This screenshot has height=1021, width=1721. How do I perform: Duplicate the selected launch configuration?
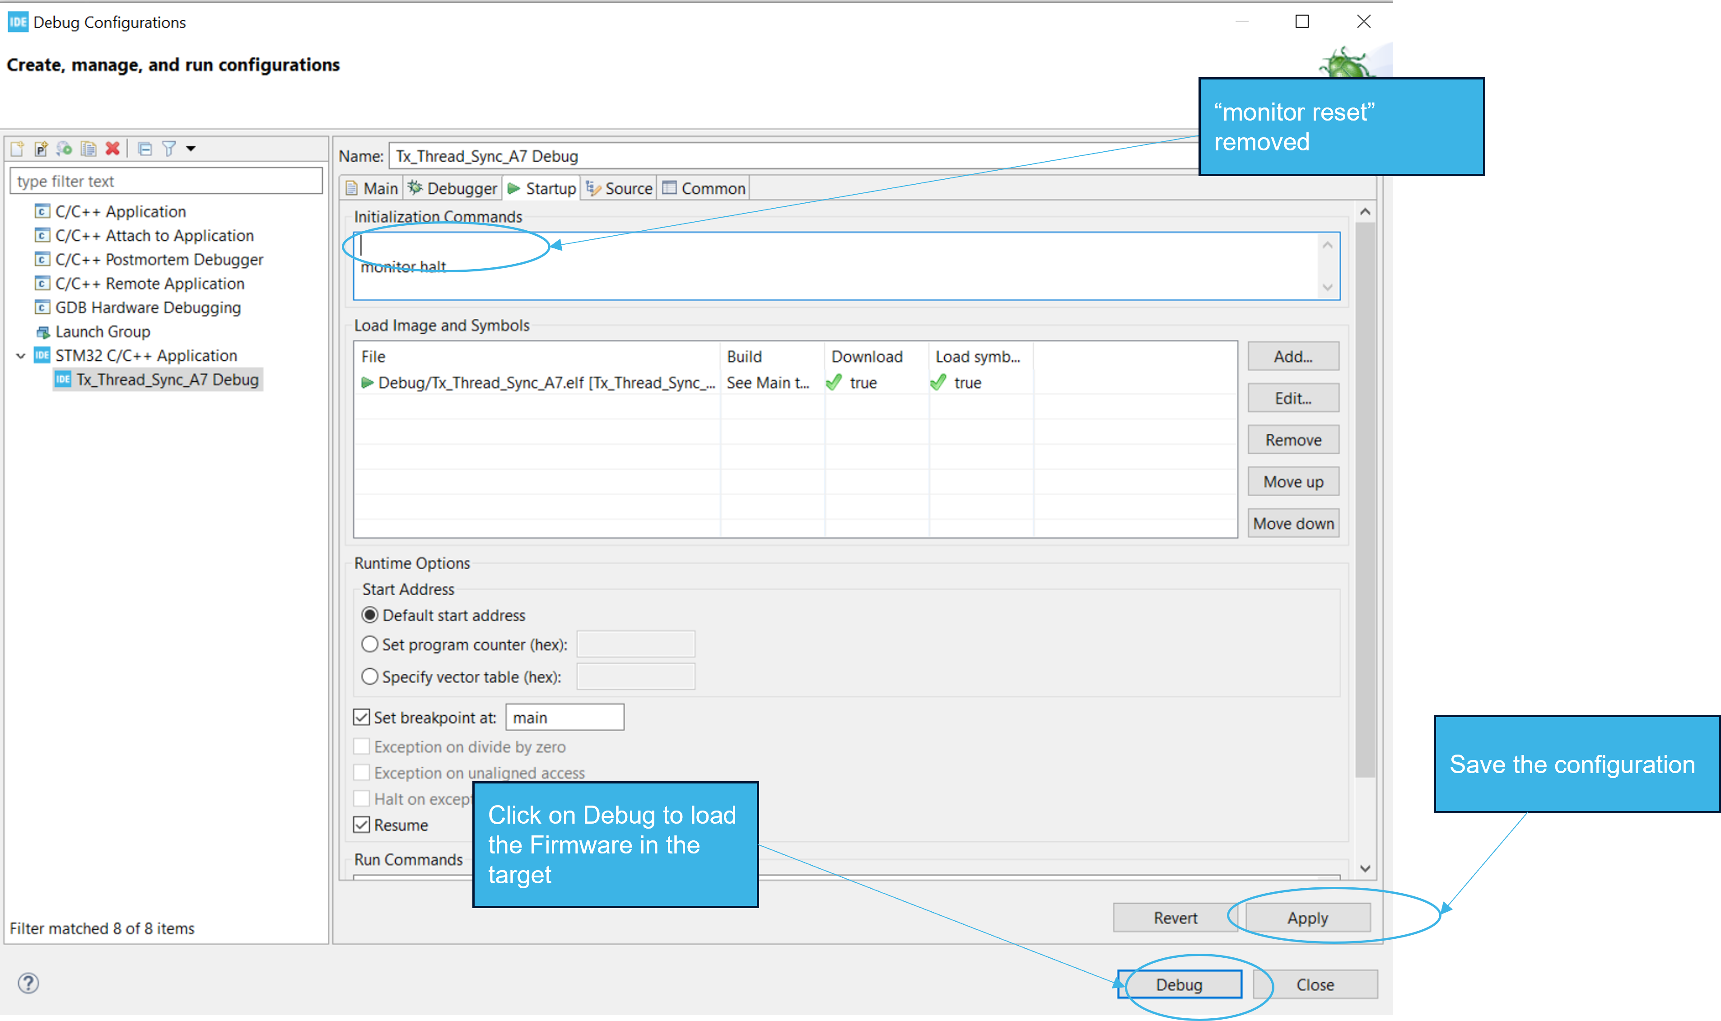click(89, 149)
